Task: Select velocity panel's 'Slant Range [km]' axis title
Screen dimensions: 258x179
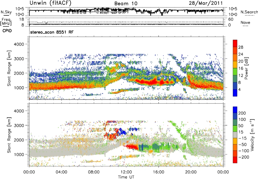Action: coord(9,135)
